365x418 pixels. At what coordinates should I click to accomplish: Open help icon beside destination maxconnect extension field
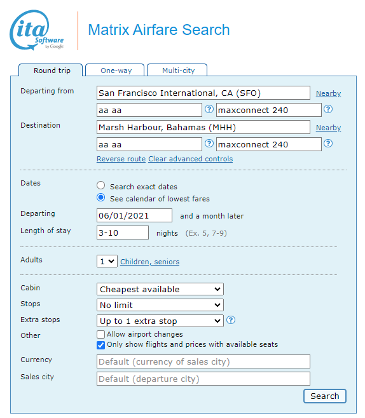328,144
